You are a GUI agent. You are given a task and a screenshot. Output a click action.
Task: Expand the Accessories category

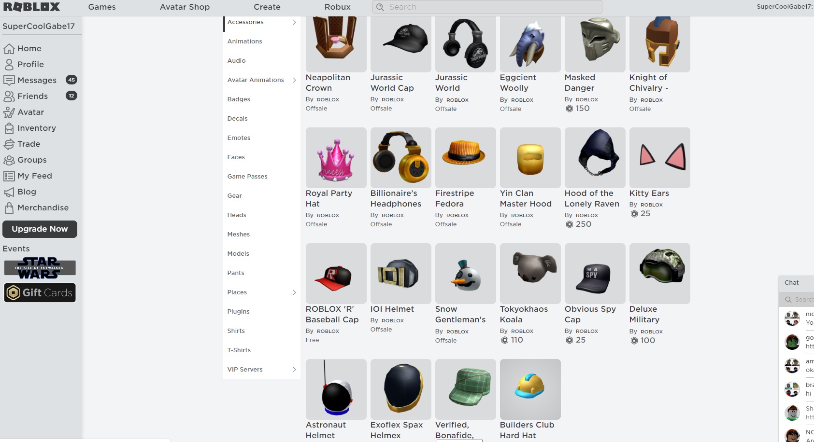pos(294,22)
